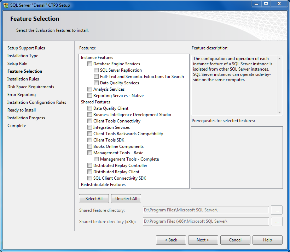Close the setup window
290x252 pixels.
[279, 4]
